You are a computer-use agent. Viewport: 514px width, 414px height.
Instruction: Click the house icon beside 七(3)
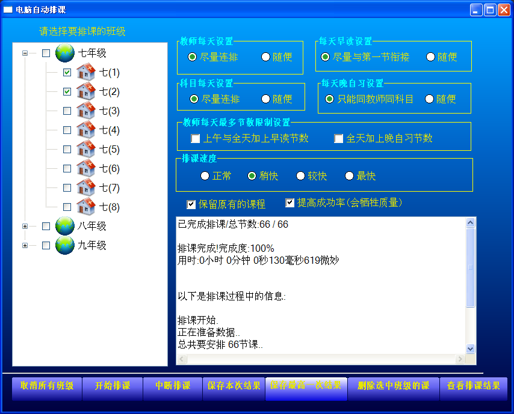(86, 111)
